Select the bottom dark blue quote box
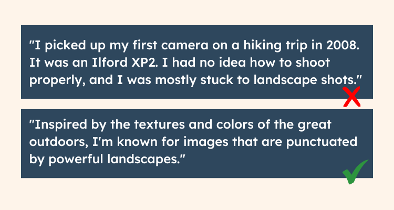Image resolution: width=394 pixels, height=210 pixels. (x=197, y=144)
